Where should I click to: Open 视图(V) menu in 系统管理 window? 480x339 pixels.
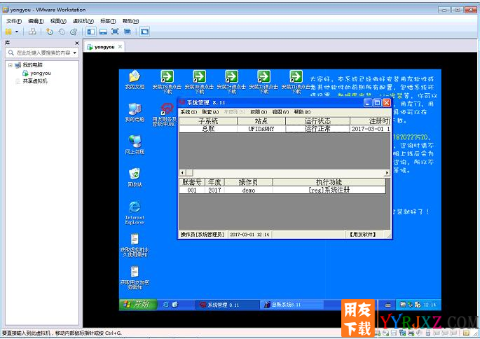281,112
